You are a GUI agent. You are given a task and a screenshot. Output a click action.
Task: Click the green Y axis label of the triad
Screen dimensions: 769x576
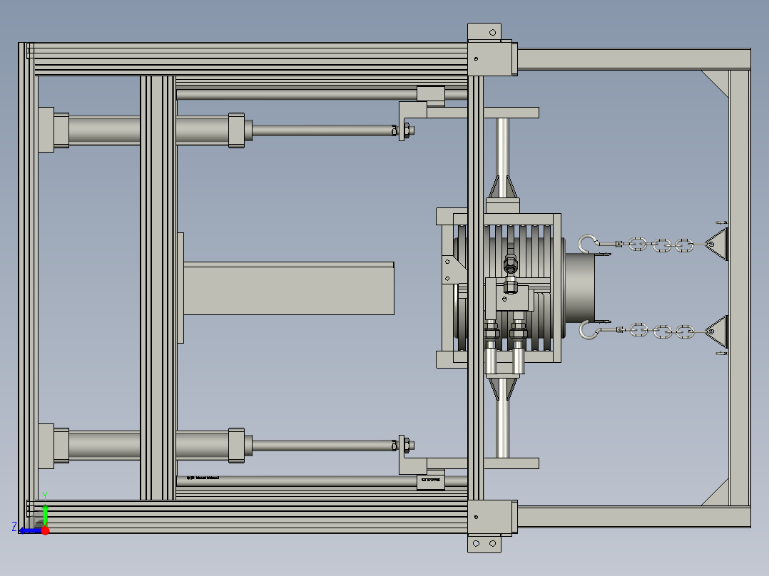[45, 495]
